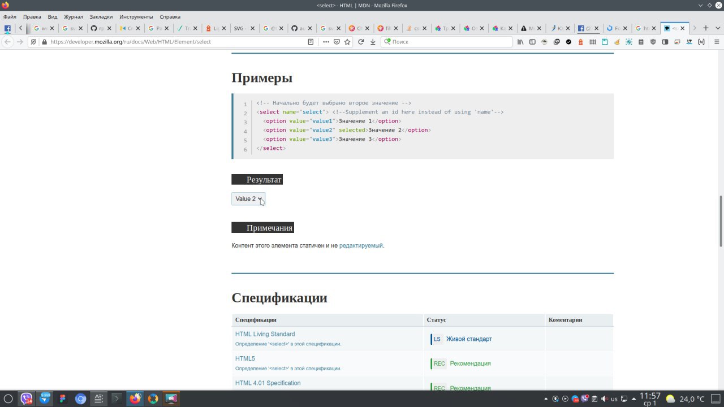Open HTML Living Standard specification link
The height and width of the screenshot is (407, 724).
tap(265, 334)
